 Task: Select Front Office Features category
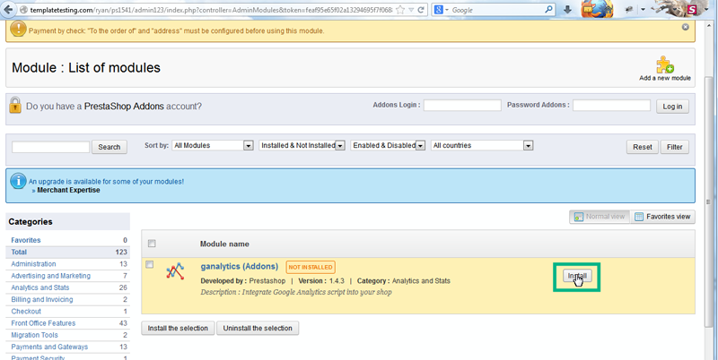(43, 323)
